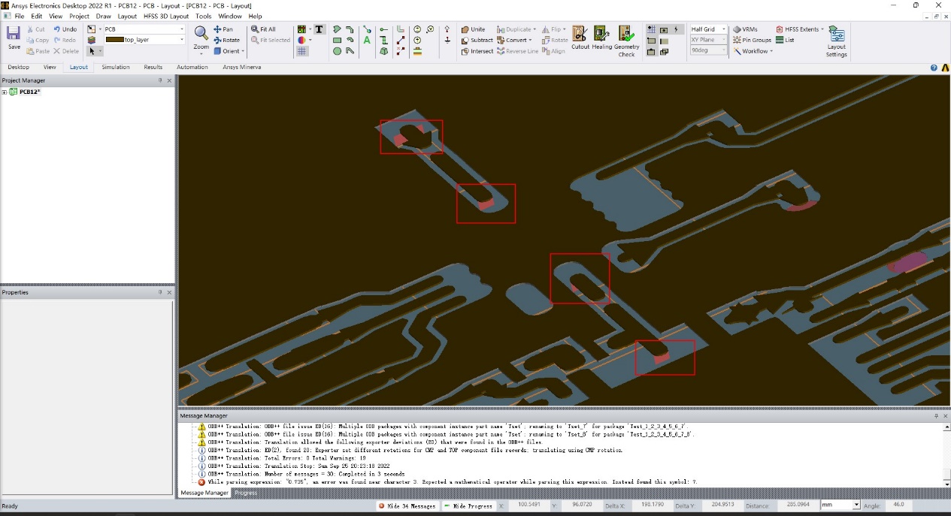Toggle the grid display icon

[x=301, y=51]
